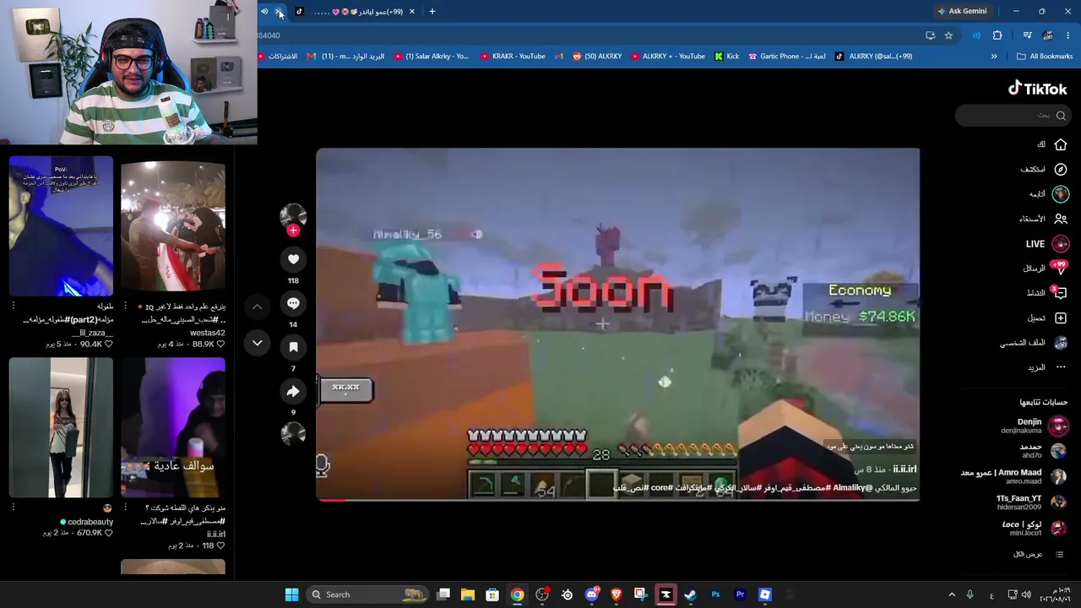Viewport: 1081px width, 608px height.
Task: Open the ALKRKY + - YouTube bookmark
Action: [667, 57]
